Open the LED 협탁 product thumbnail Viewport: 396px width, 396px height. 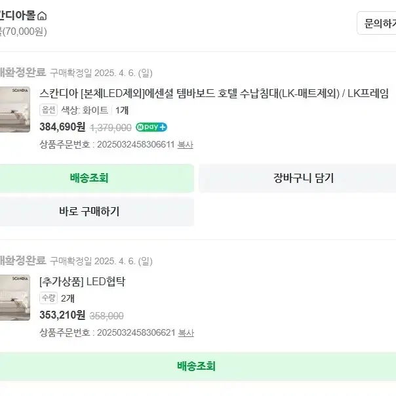(15, 298)
